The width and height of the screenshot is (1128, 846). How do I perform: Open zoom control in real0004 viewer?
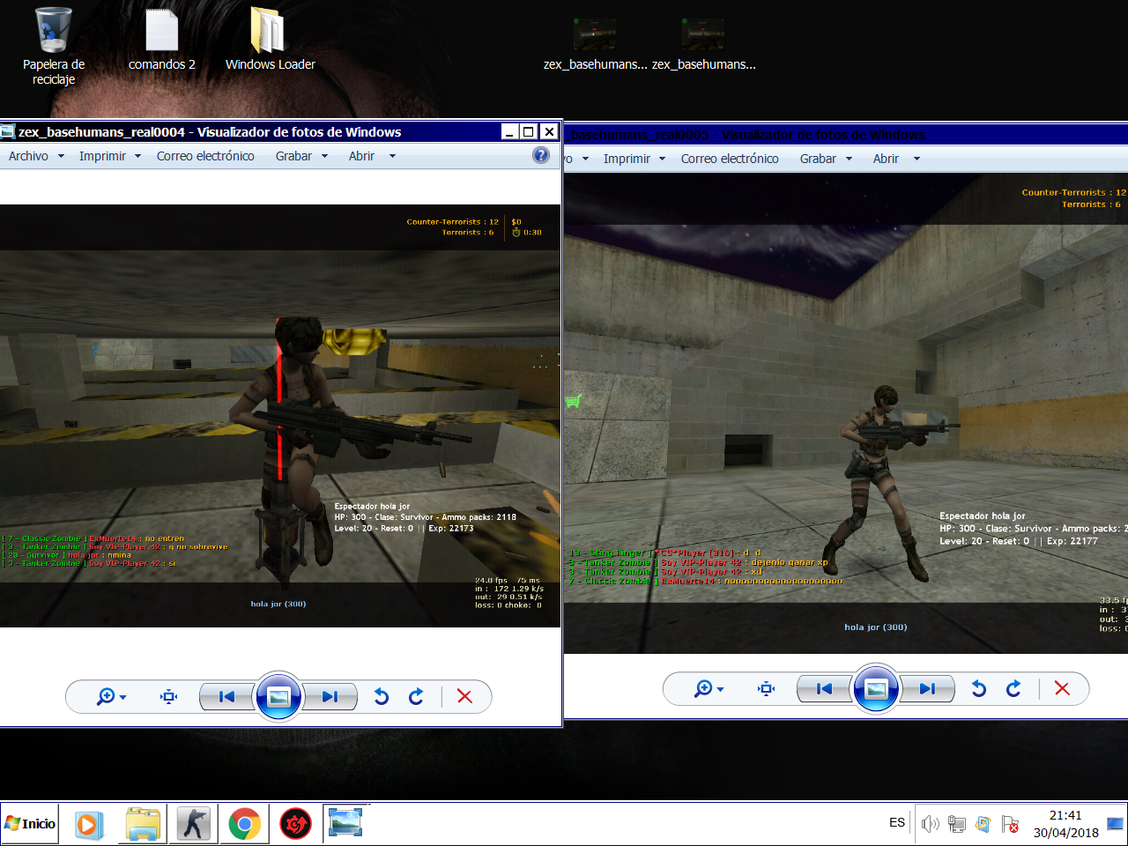point(111,697)
